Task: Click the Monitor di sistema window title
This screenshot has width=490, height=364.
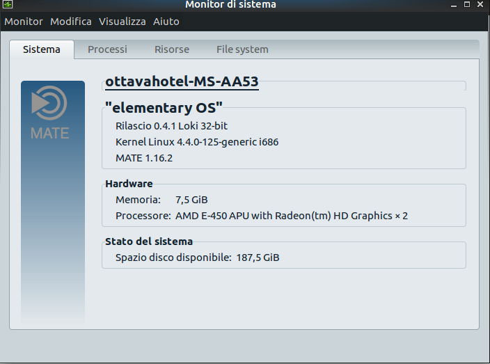Action: [230, 4]
